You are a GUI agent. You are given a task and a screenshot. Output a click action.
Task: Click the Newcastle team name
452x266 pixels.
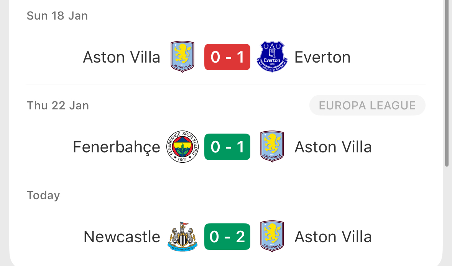(122, 236)
